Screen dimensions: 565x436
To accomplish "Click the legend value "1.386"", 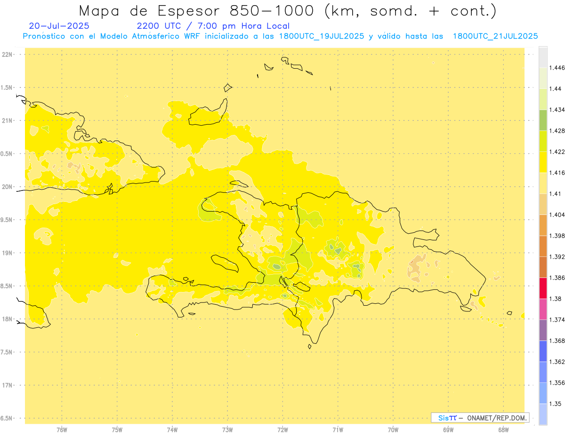I will click(557, 277).
